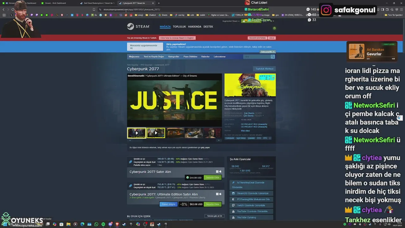This screenshot has height=228, width=405.
Task: Switch to the Red Dead Redemption 2 browser tab
Action: click(97, 3)
